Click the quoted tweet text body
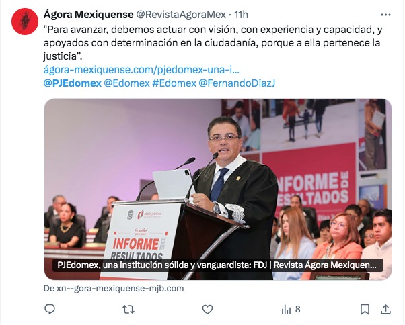This screenshot has height=325, width=405. click(x=213, y=43)
